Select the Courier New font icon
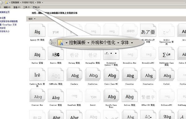This screenshot has height=119, width=186. tap(38, 95)
